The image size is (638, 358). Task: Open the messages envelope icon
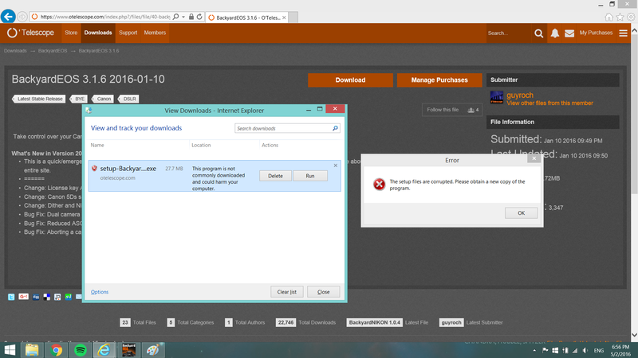coord(569,33)
